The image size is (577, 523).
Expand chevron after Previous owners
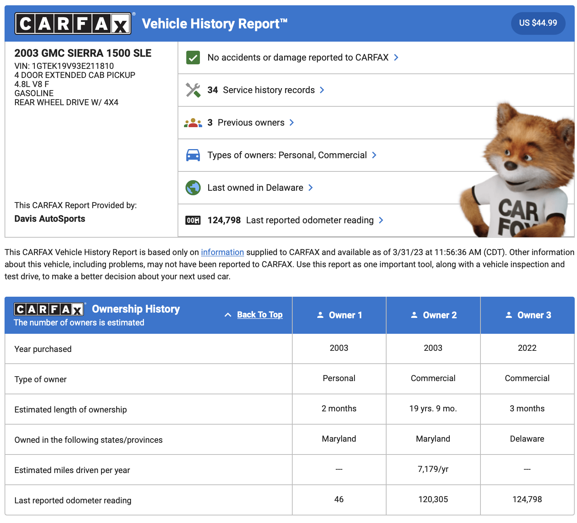[292, 123]
